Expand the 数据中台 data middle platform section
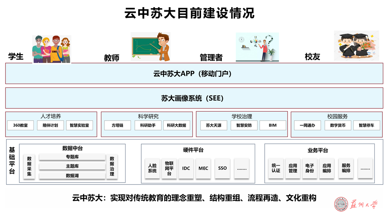Screen dimensions: 386x217 [71, 149]
